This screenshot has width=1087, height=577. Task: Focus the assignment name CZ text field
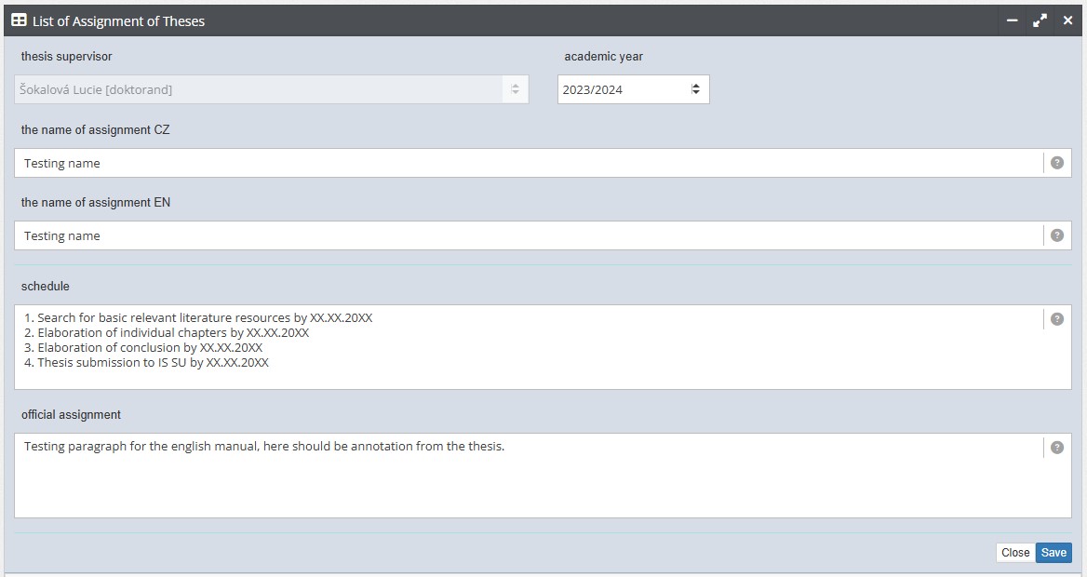click(529, 163)
